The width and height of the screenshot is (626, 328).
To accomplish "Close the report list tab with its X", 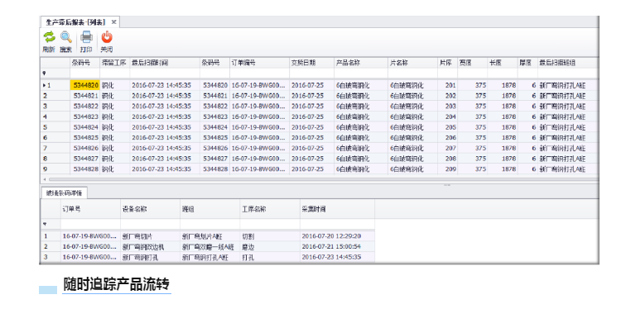I will (113, 22).
